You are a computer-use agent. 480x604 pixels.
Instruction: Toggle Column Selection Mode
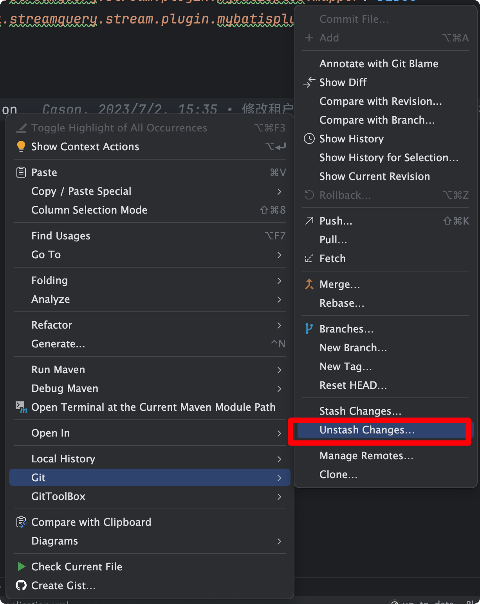[89, 210]
